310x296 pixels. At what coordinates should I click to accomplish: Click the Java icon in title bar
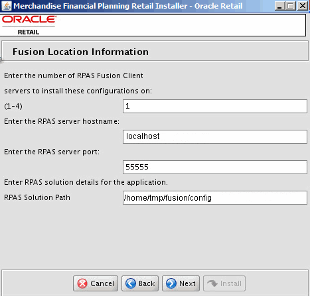[x=7, y=6]
